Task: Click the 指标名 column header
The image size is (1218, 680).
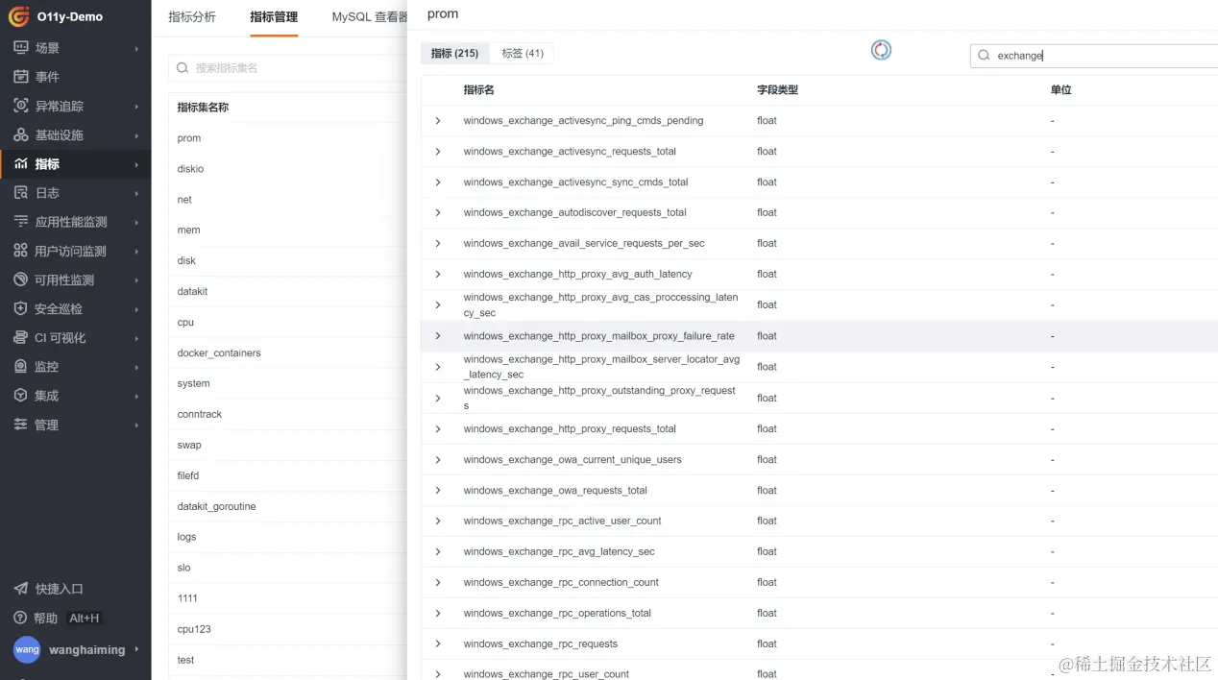Action: pos(479,90)
